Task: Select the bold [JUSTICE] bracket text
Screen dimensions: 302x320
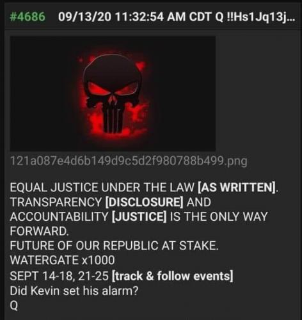Action: click(139, 217)
